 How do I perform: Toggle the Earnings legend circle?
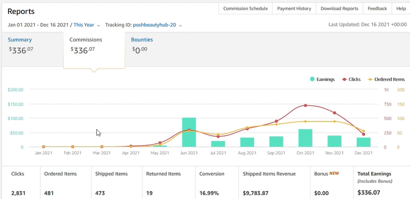(x=312, y=79)
